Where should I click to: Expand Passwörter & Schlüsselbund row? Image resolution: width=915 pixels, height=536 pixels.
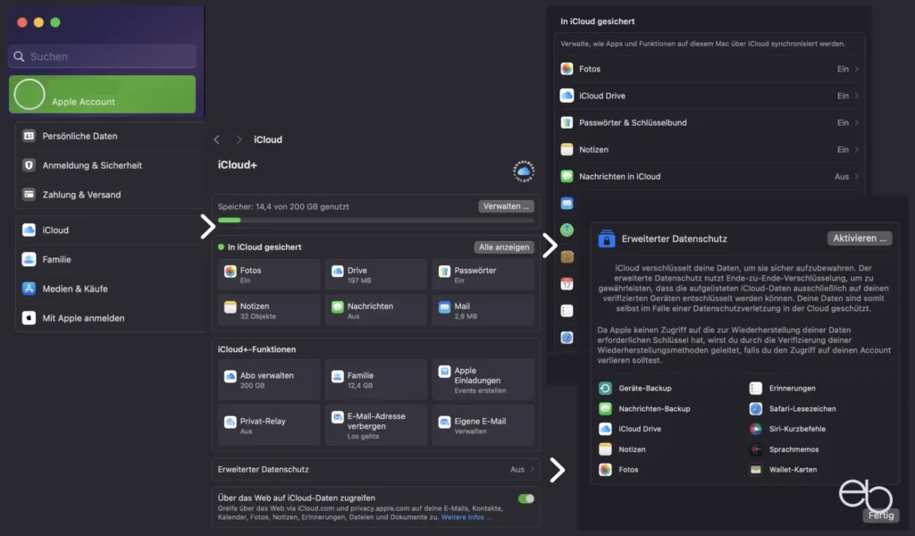pos(709,122)
